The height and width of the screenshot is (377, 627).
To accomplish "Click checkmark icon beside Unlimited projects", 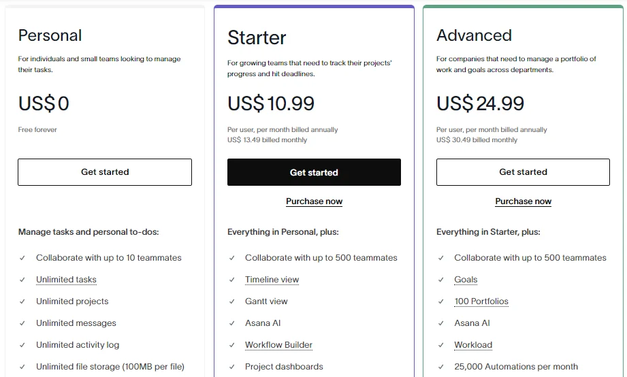I will (22, 301).
